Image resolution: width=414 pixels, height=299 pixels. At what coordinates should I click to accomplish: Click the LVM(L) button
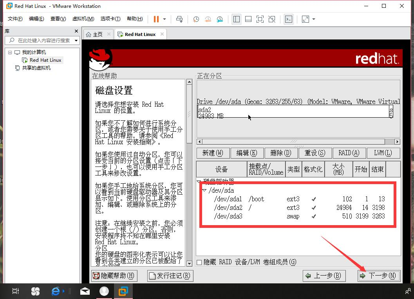pyautogui.click(x=383, y=153)
